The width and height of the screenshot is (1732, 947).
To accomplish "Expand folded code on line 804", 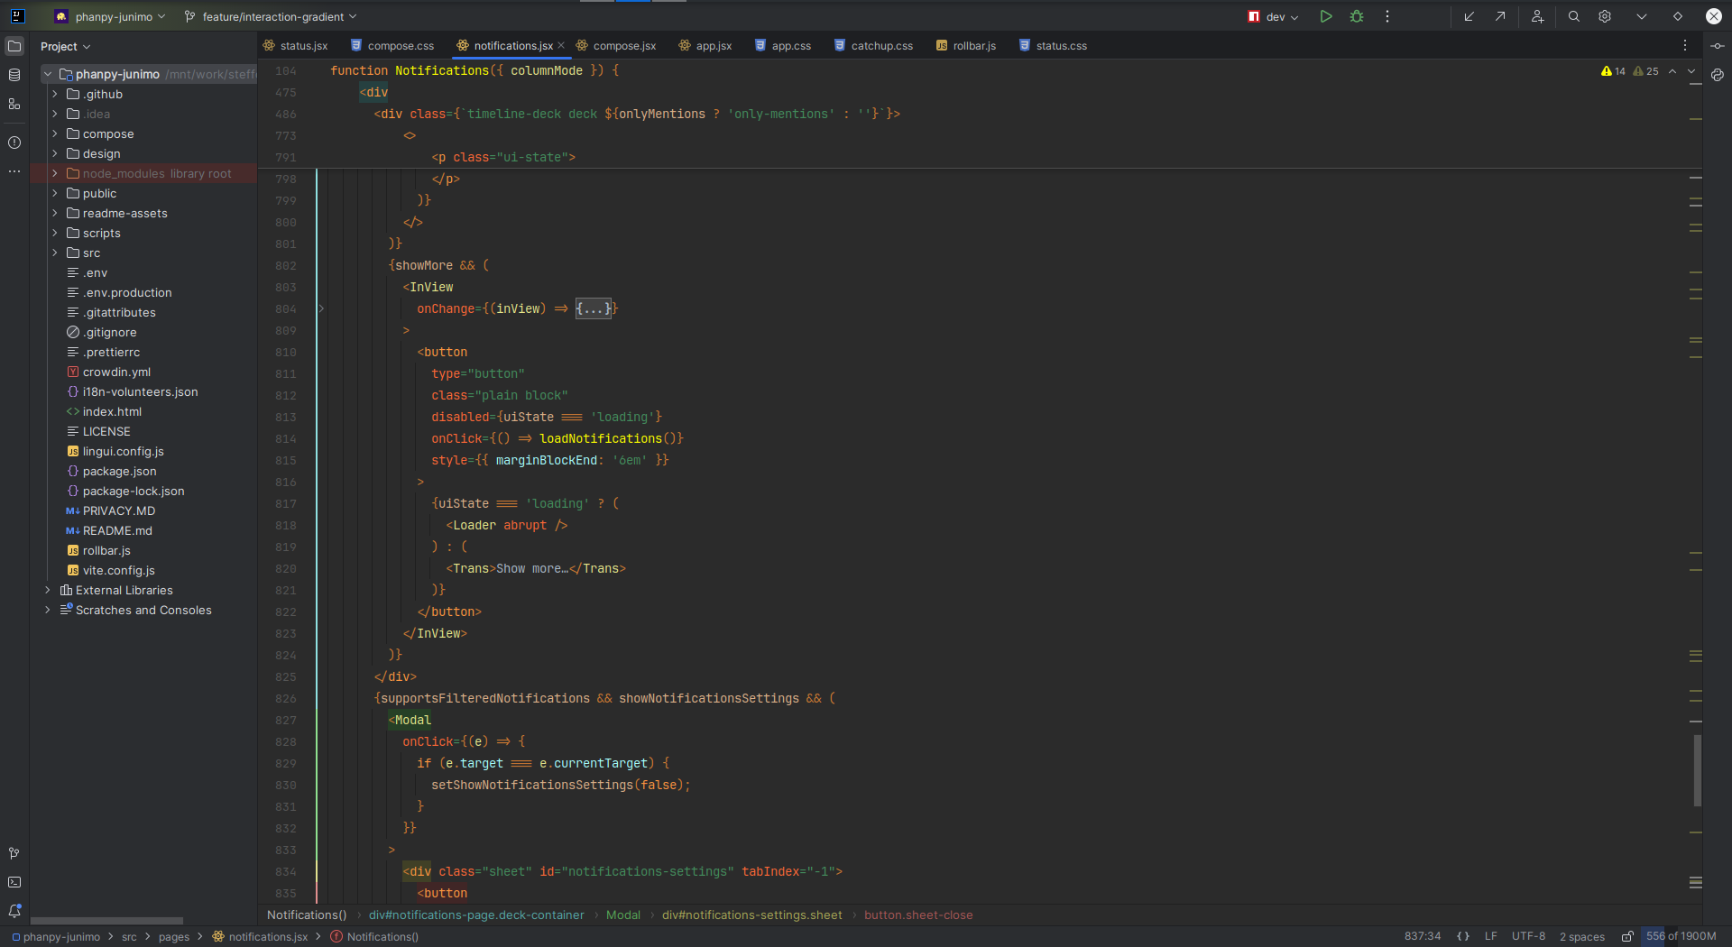I will (321, 308).
